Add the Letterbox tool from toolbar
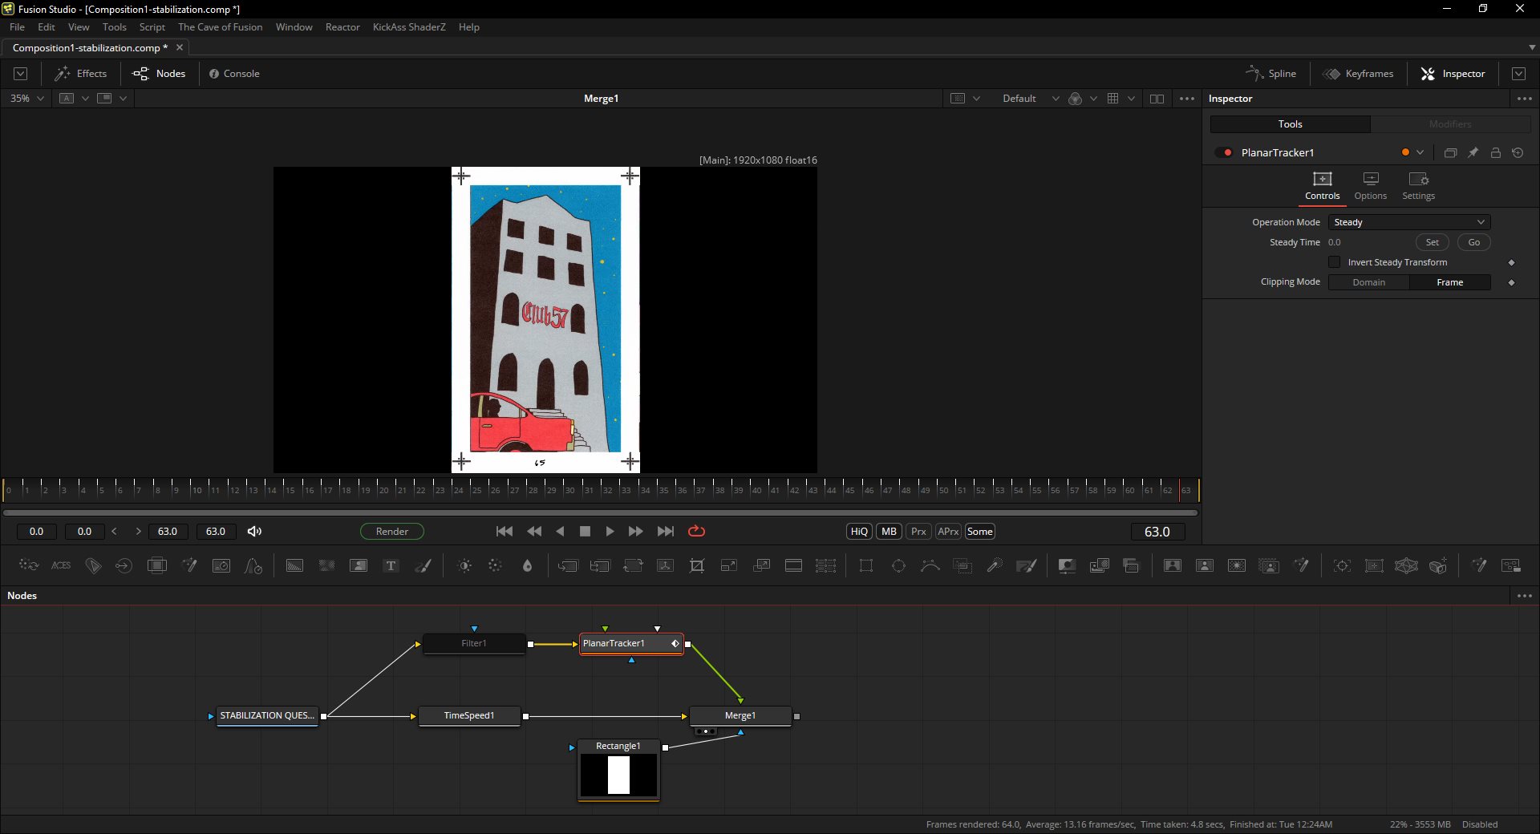Screen dimensions: 1540x834 [x=793, y=565]
